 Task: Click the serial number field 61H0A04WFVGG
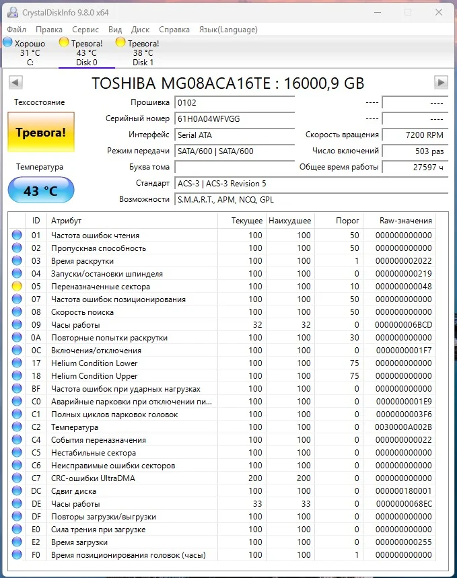235,118
